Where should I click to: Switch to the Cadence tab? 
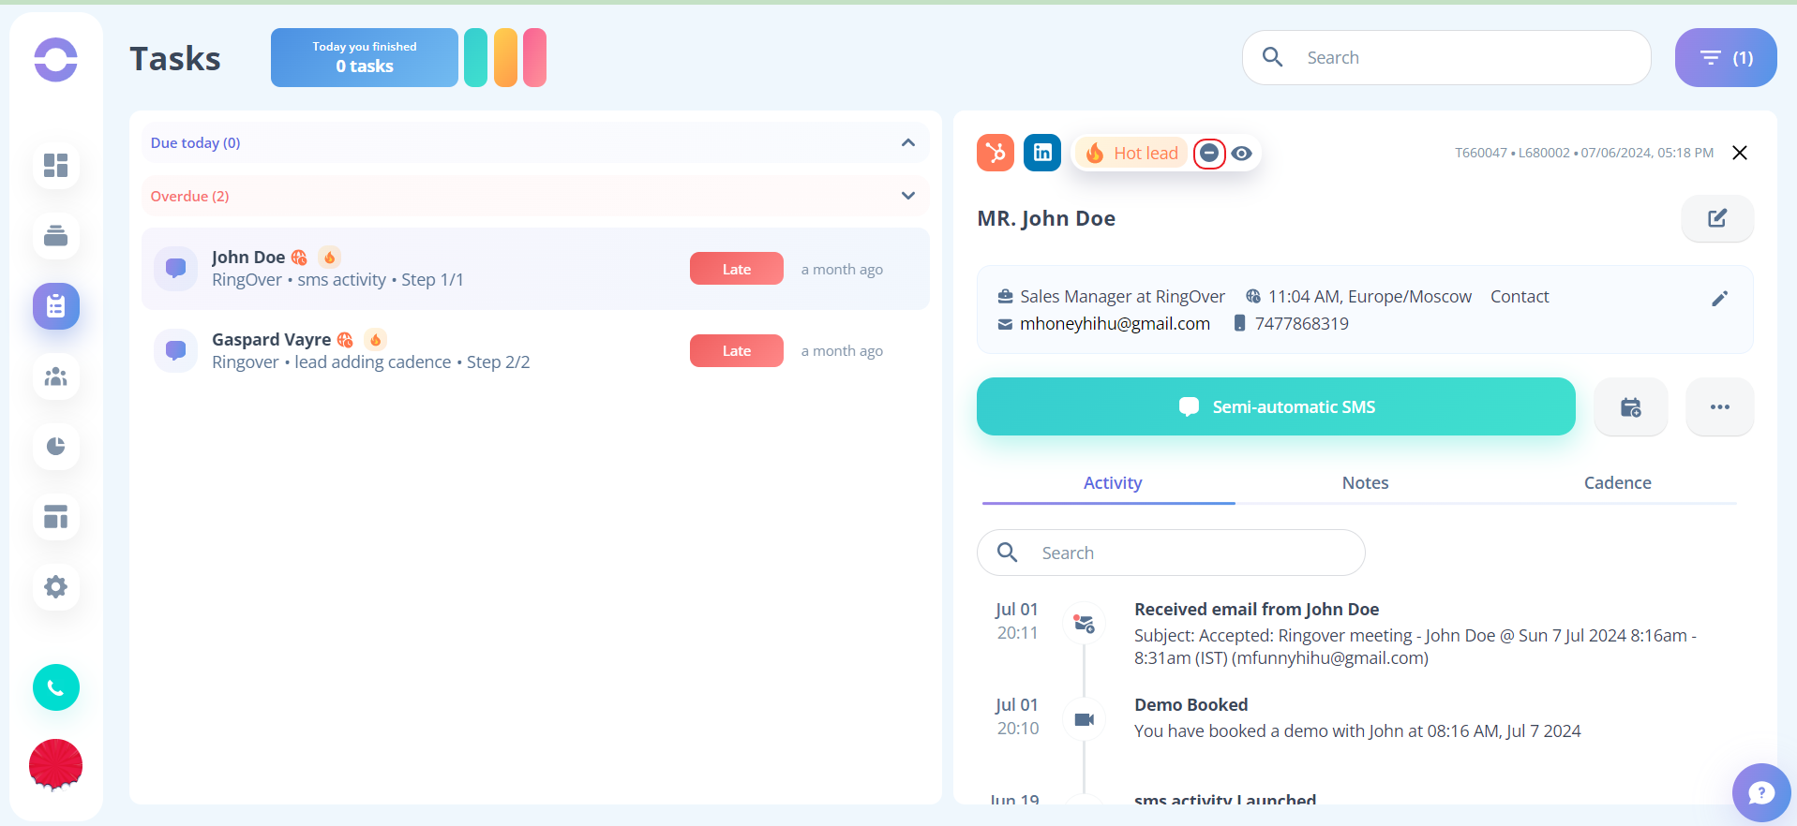click(x=1617, y=482)
